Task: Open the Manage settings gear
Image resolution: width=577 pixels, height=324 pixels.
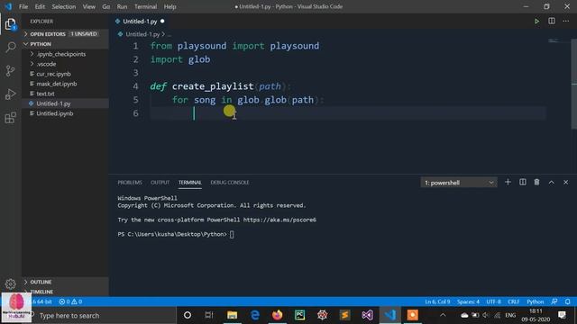Action: tap(10, 283)
